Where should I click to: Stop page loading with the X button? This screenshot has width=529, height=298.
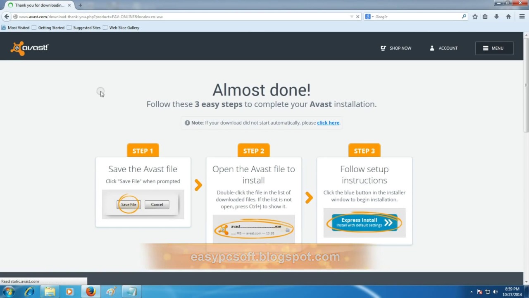357,17
